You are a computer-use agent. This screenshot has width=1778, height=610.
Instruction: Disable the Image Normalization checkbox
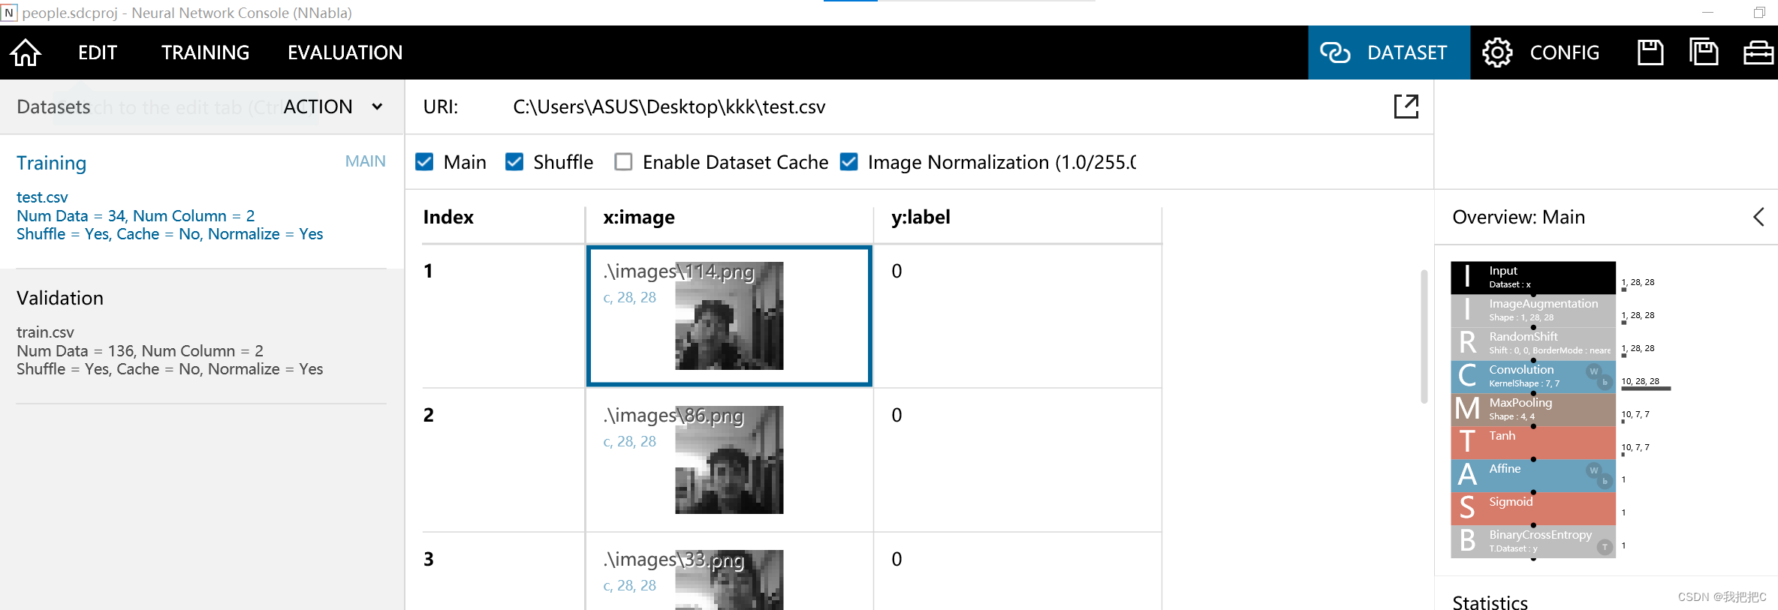pos(849,162)
